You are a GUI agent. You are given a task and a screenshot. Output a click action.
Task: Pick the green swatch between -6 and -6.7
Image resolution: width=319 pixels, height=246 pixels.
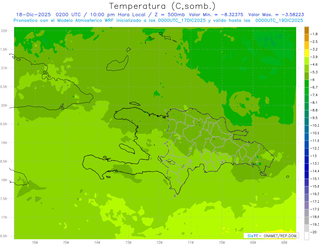coord(307,84)
